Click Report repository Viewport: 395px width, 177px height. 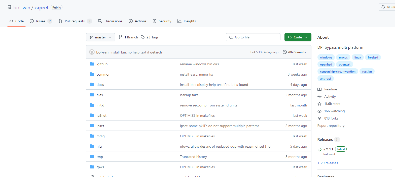(x=331, y=126)
